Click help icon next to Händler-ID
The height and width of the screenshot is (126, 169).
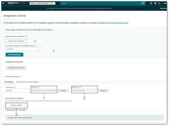click(80, 87)
